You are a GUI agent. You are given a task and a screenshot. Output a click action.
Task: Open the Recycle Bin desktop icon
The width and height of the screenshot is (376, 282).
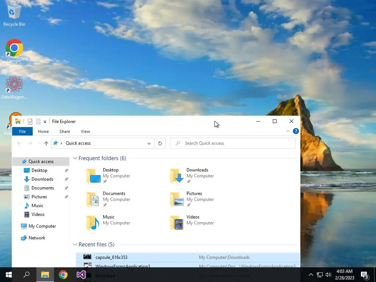pyautogui.click(x=14, y=14)
